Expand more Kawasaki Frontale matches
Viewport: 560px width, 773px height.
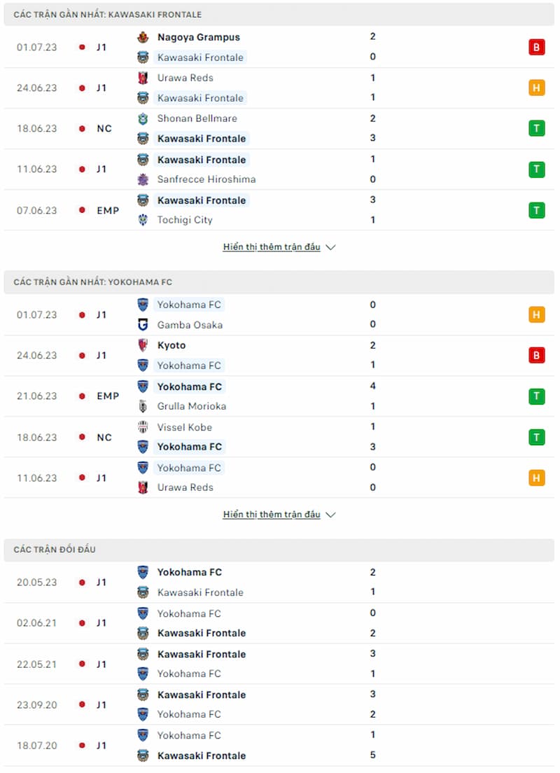272,247
